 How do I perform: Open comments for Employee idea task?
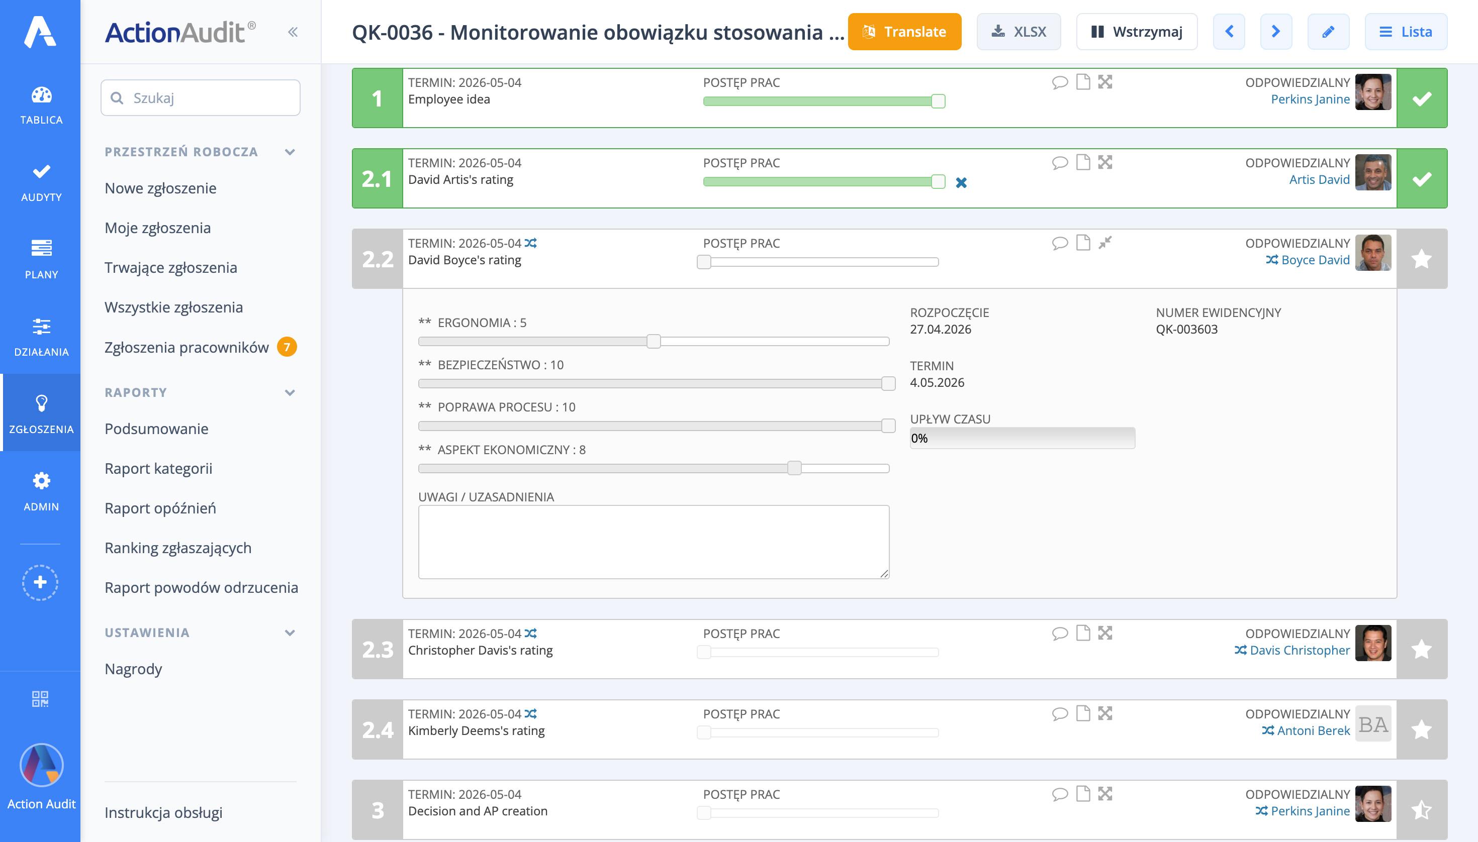[x=1060, y=82]
